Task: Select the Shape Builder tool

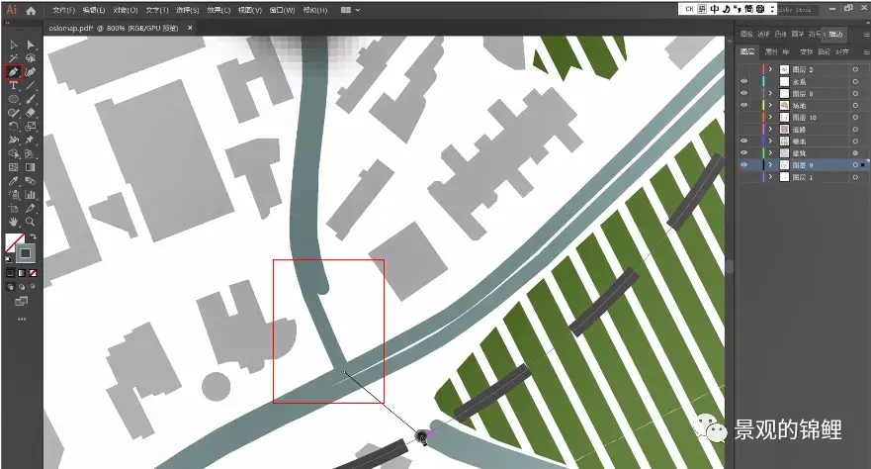Action: (x=14, y=153)
